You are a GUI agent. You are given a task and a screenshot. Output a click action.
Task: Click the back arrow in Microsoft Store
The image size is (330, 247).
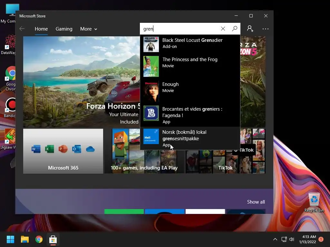[22, 29]
